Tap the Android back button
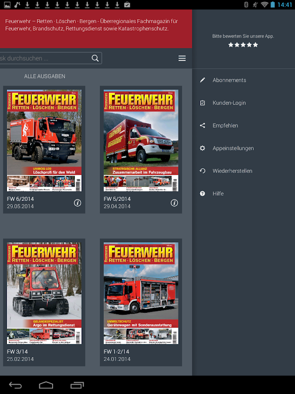The width and height of the screenshot is (295, 394). 15,385
